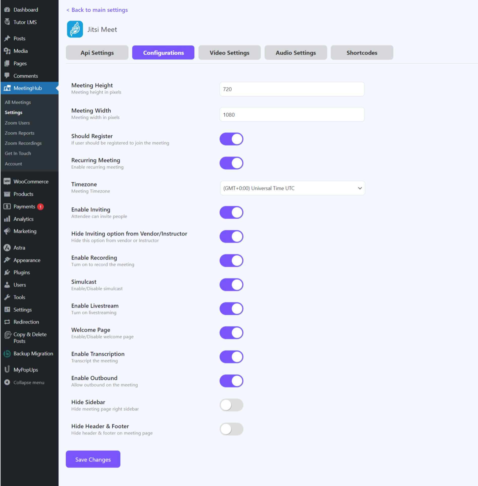Click the Pages icon
The image size is (478, 486).
click(x=7, y=63)
